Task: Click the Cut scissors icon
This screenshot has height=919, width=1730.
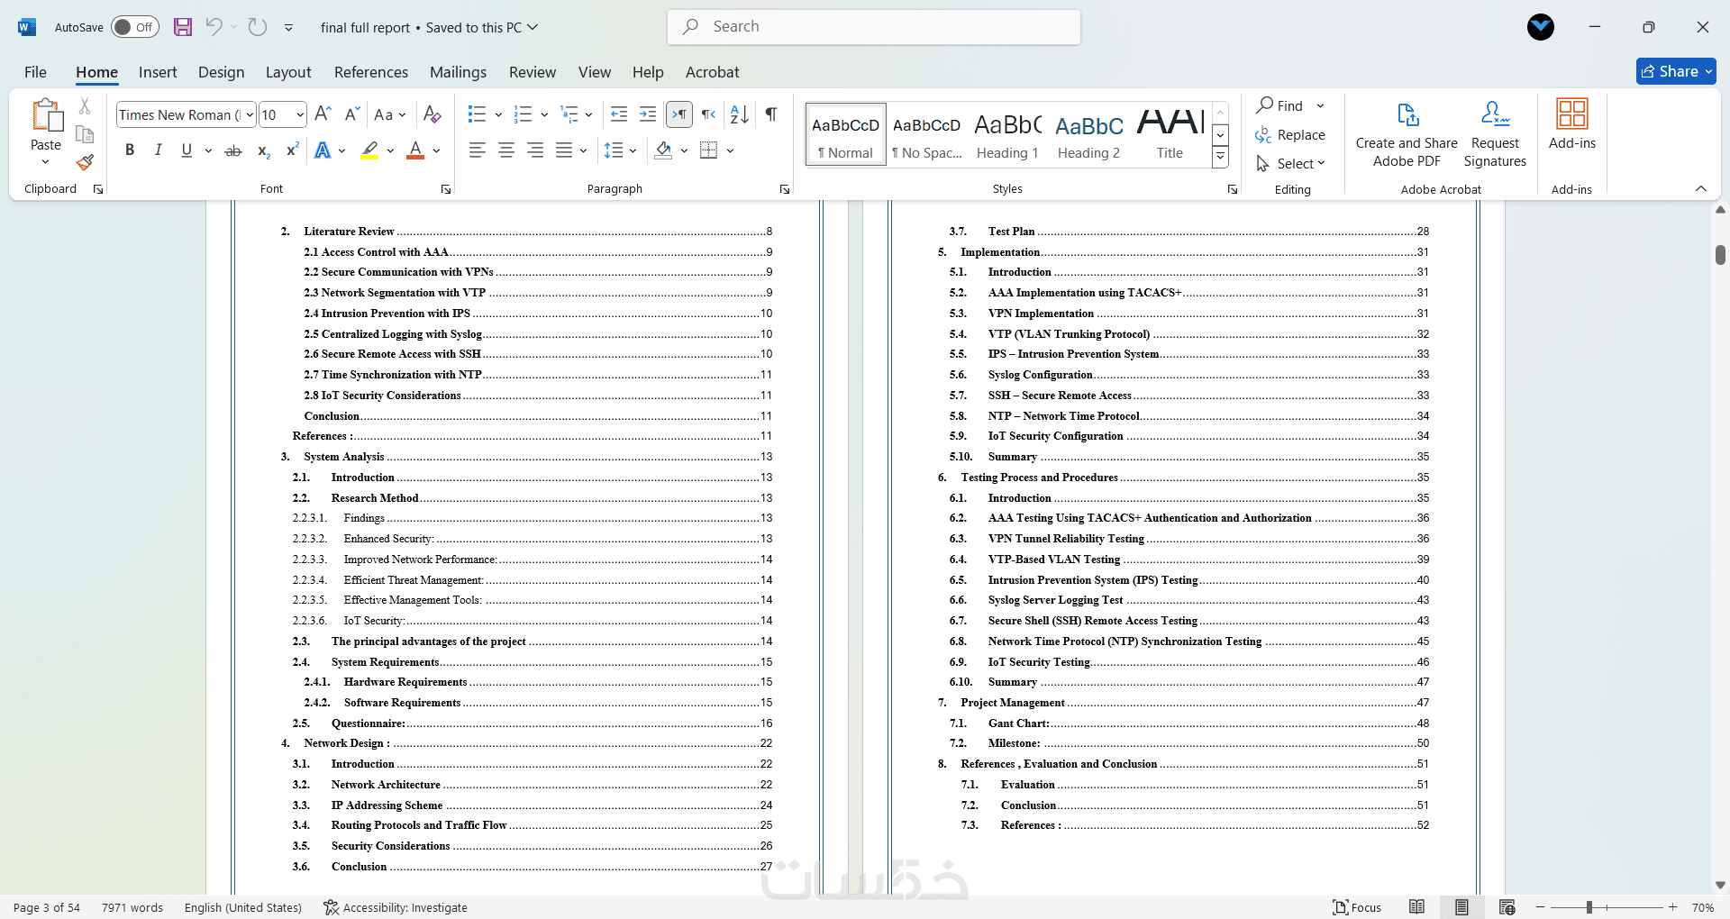Action: [85, 106]
